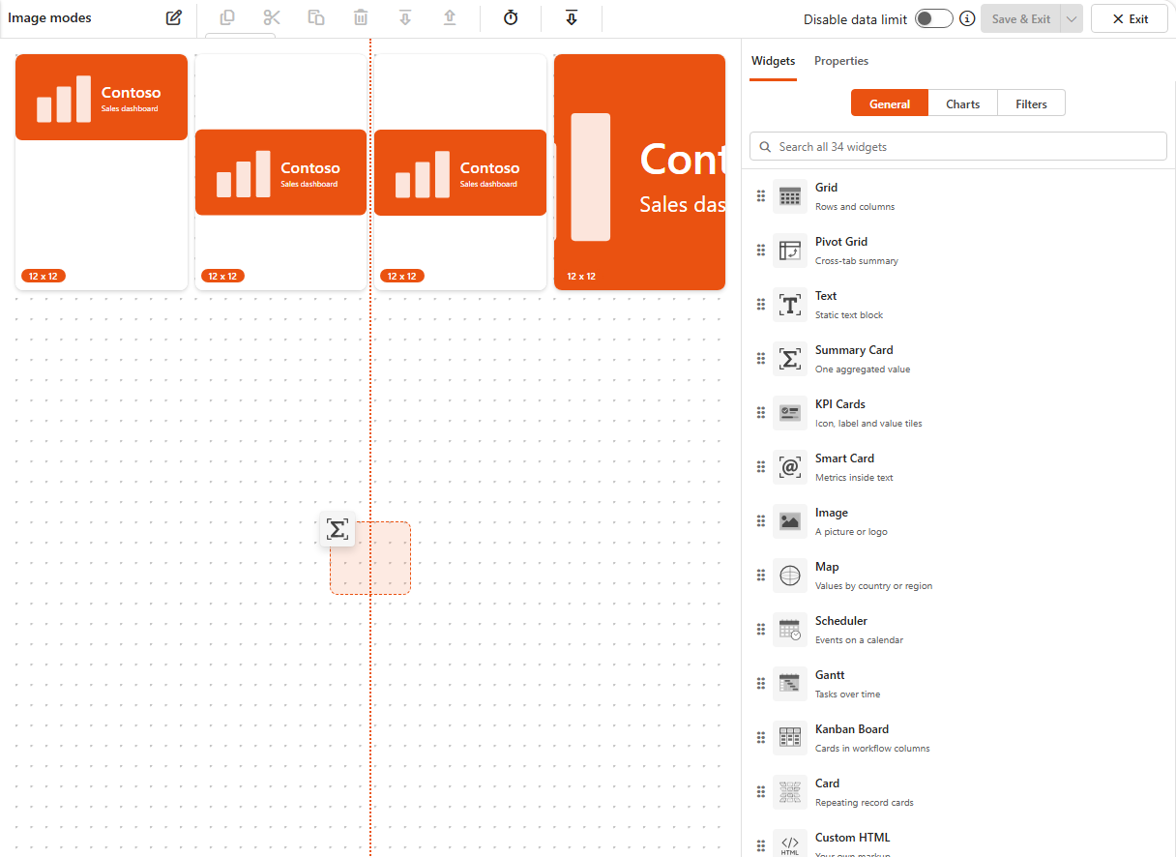Viewport: 1176px width, 857px height.
Task: Click the Summary Card sigma icon in list
Action: (790, 359)
